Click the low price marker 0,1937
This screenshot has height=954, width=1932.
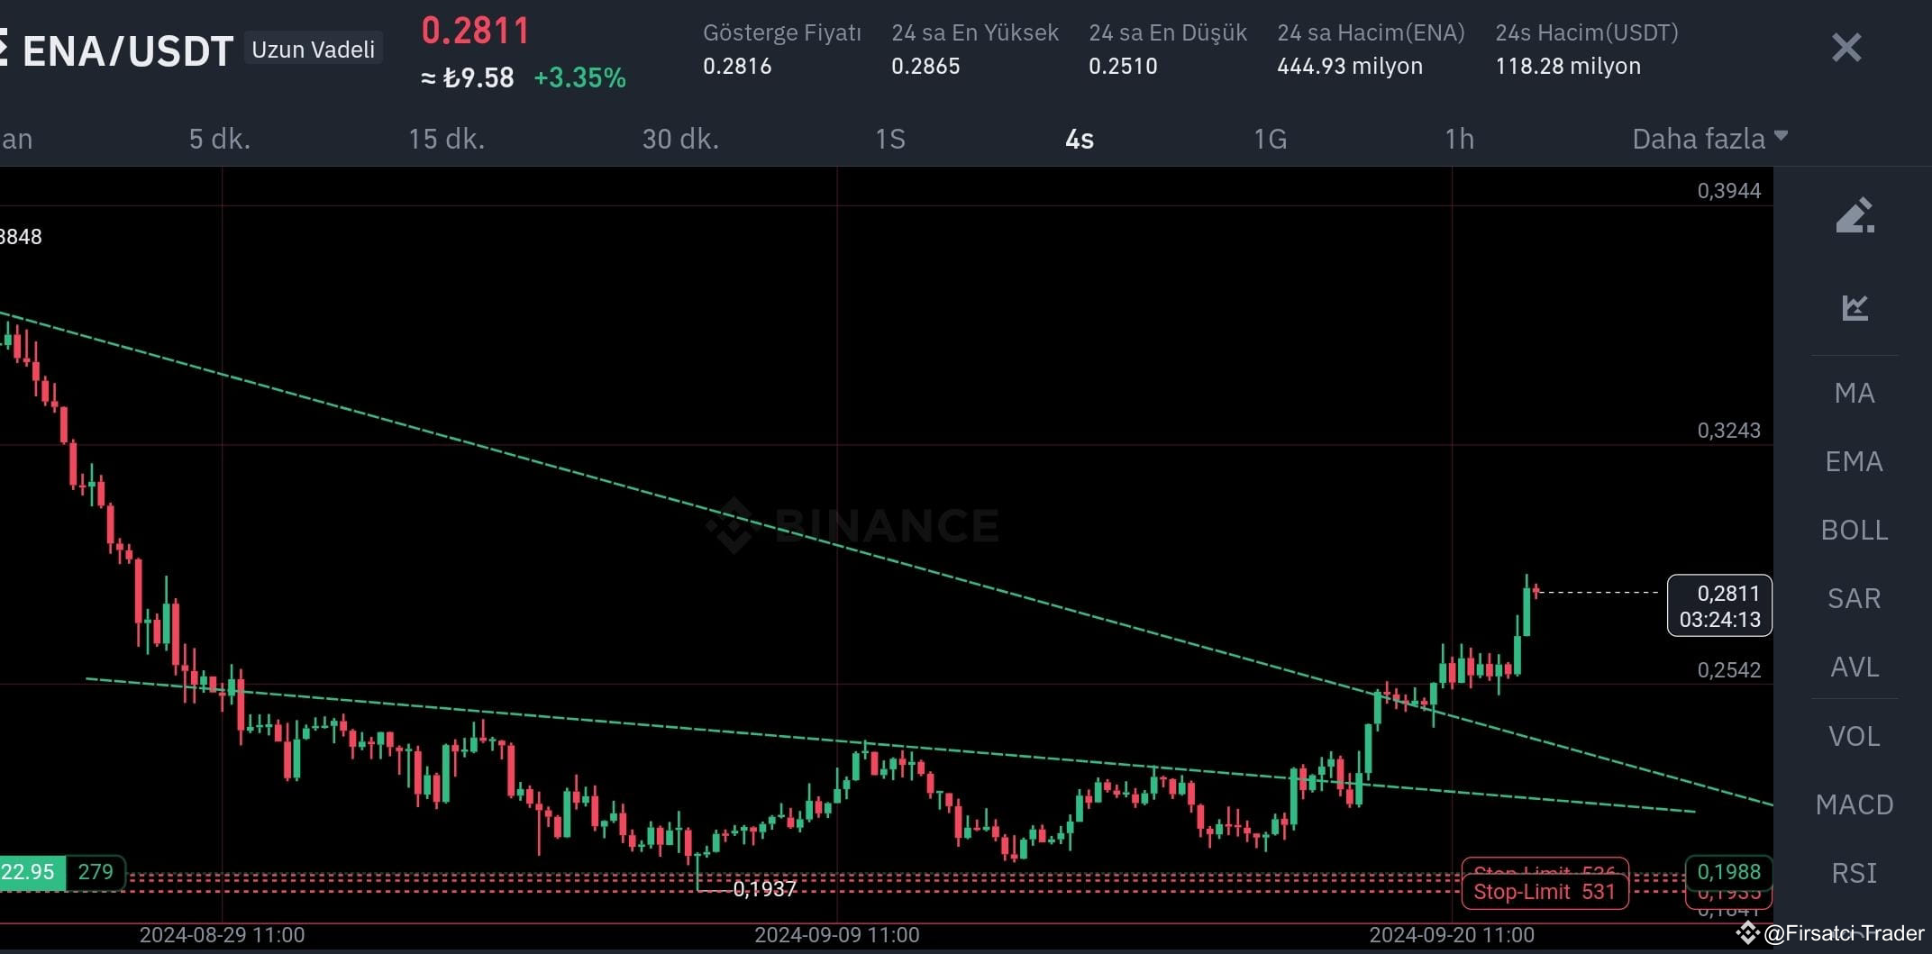tap(765, 889)
